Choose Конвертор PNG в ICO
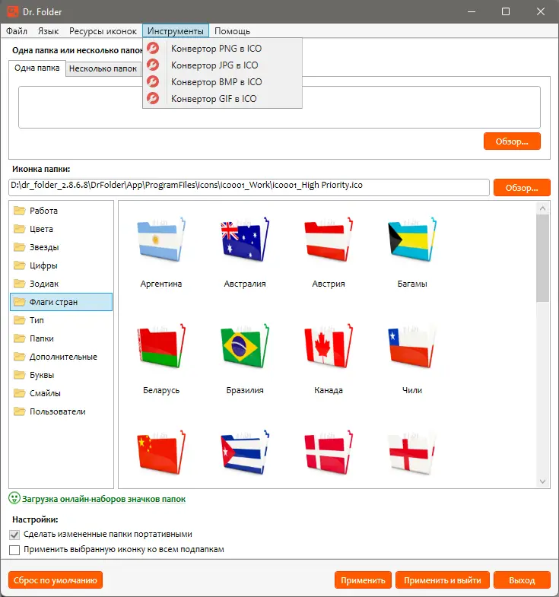559x597 pixels. tap(222, 49)
